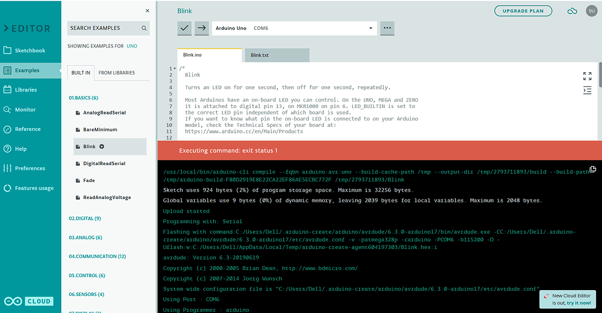602x313 pixels.
Task: Switch to the Built In tab
Action: 81,72
